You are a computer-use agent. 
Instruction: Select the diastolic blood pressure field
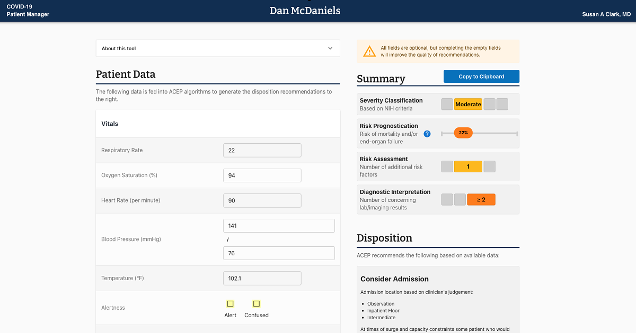coord(278,253)
